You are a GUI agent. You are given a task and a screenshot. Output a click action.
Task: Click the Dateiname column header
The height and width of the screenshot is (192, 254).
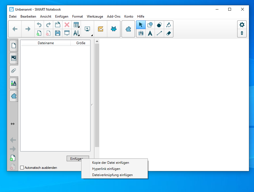46,43
